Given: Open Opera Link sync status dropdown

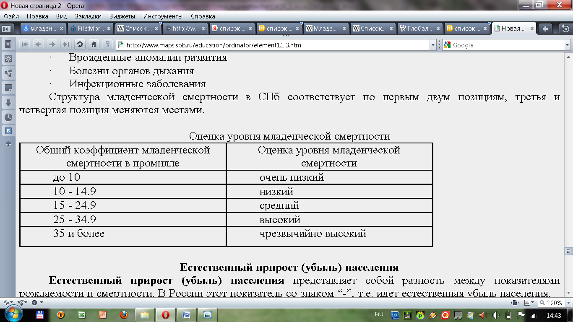Looking at the screenshot, I should (x=8, y=303).
